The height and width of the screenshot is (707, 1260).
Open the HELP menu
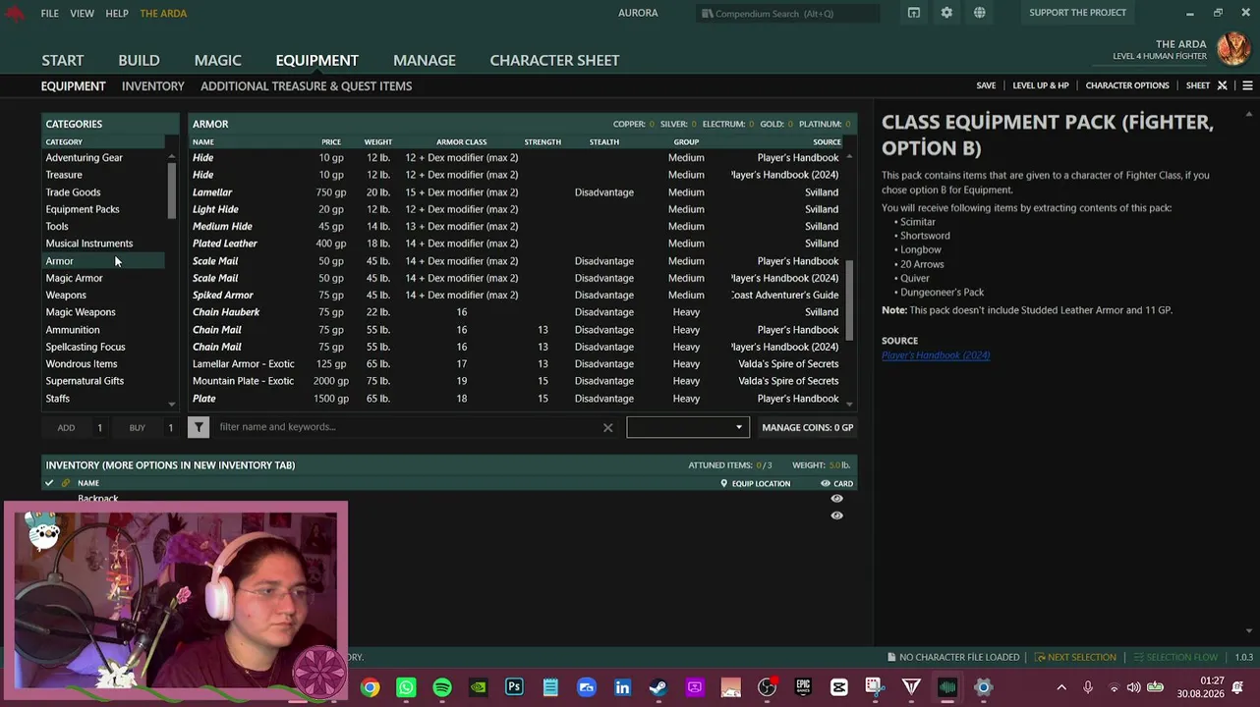point(117,13)
